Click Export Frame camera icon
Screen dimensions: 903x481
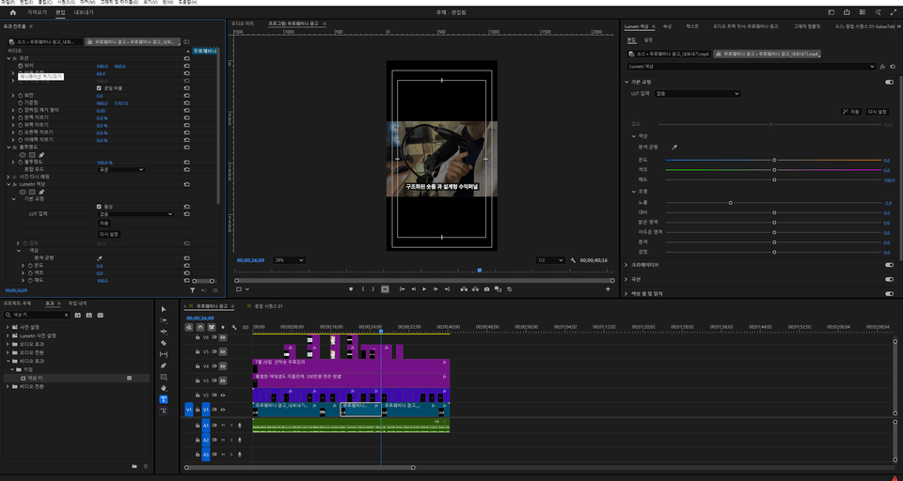[x=486, y=289]
